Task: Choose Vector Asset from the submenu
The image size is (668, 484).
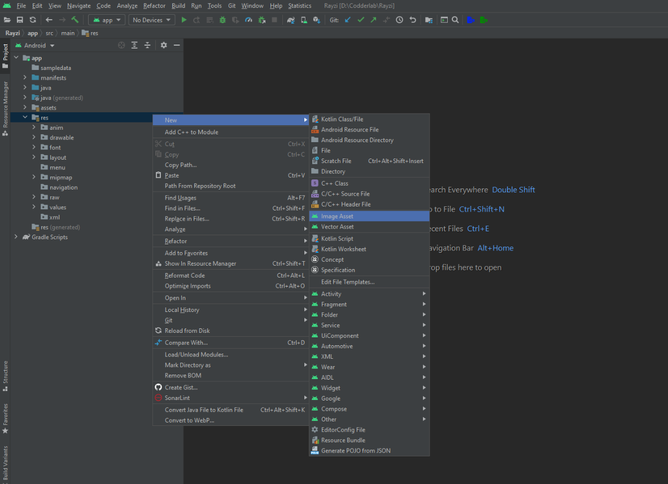Action: point(337,227)
